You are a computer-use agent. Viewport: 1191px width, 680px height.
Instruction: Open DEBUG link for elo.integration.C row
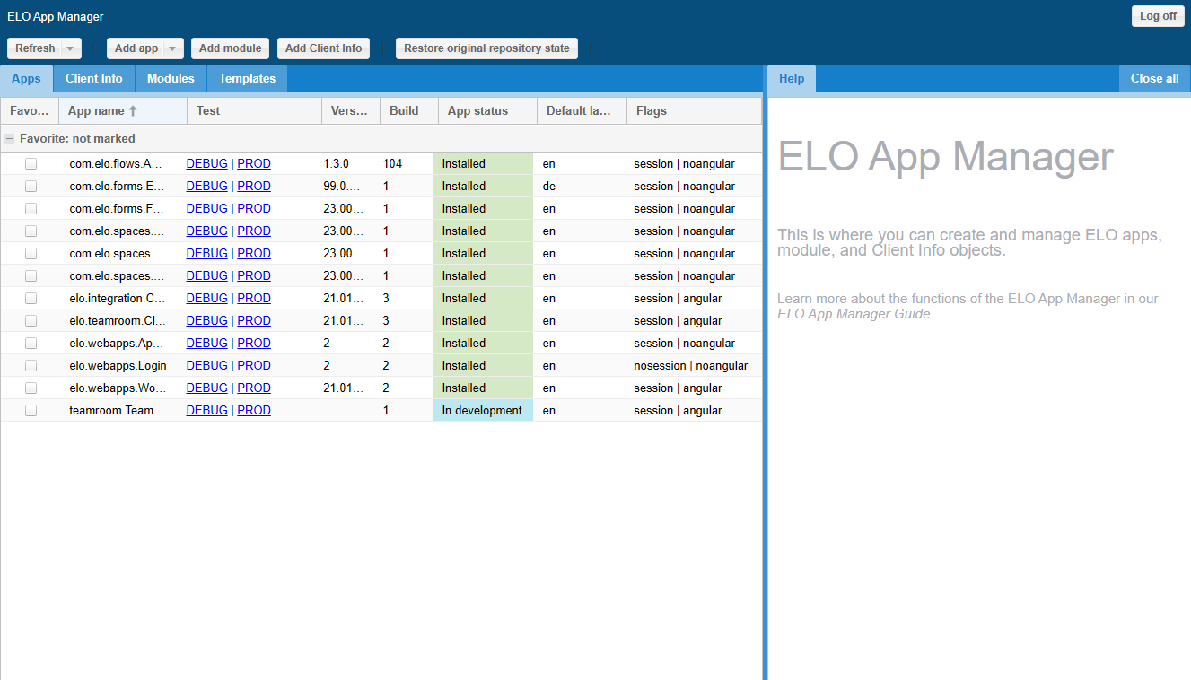coord(206,299)
